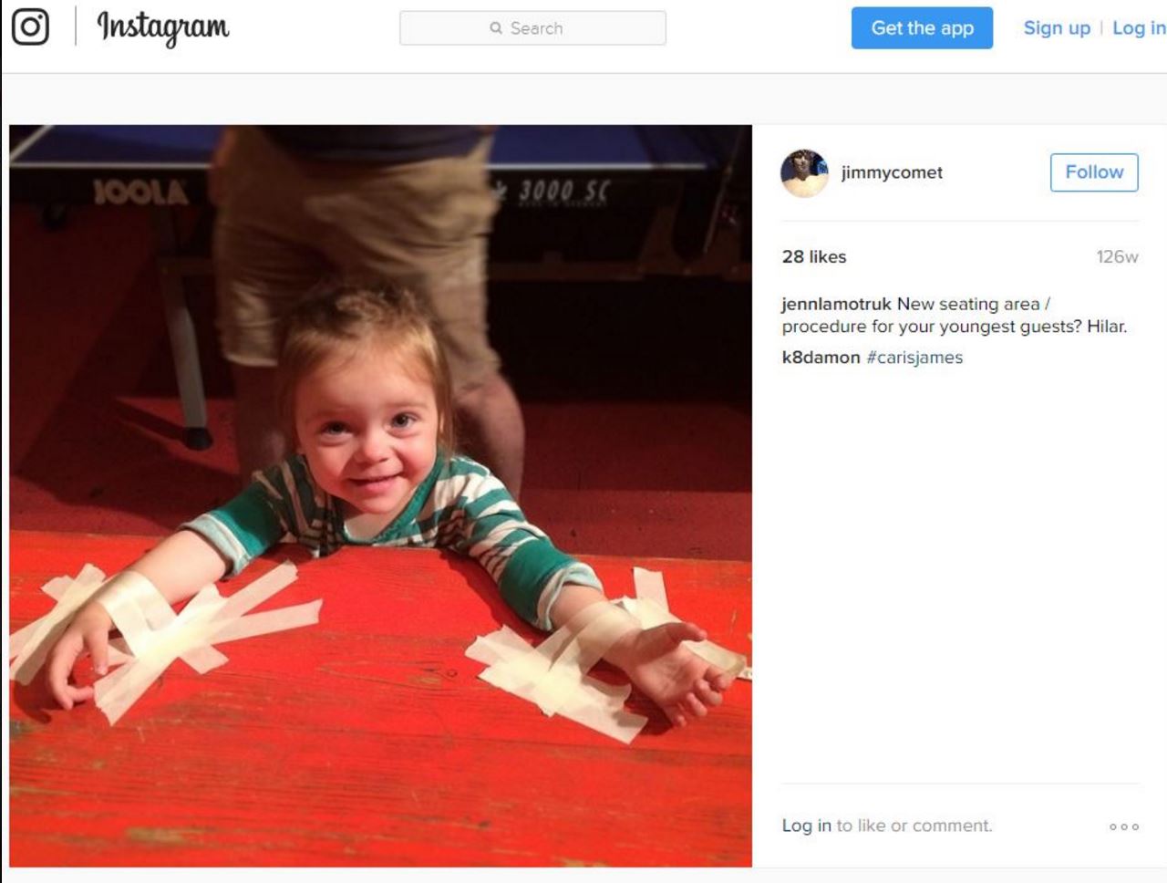Click Log in to like or comment
Viewport: 1167px width, 883px height.
pos(806,826)
